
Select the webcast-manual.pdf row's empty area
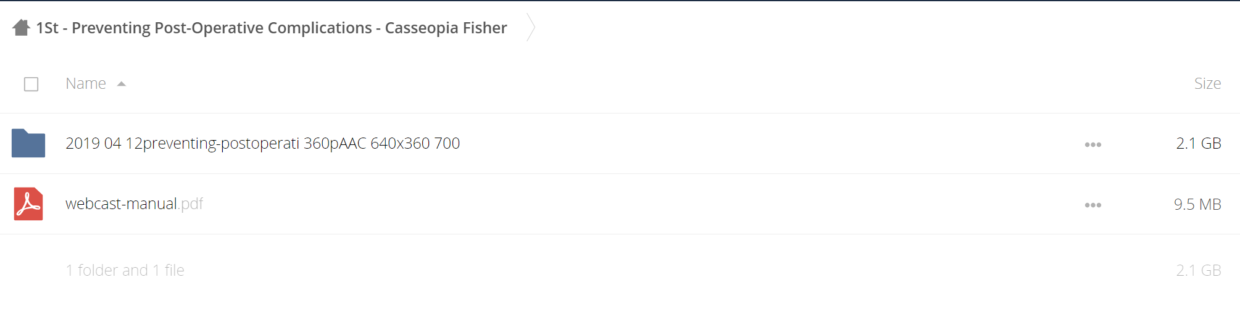[642, 204]
